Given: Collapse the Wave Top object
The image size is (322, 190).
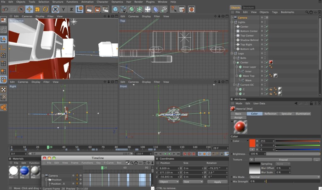Looking at the screenshot, I should pyautogui.click(x=237, y=76).
